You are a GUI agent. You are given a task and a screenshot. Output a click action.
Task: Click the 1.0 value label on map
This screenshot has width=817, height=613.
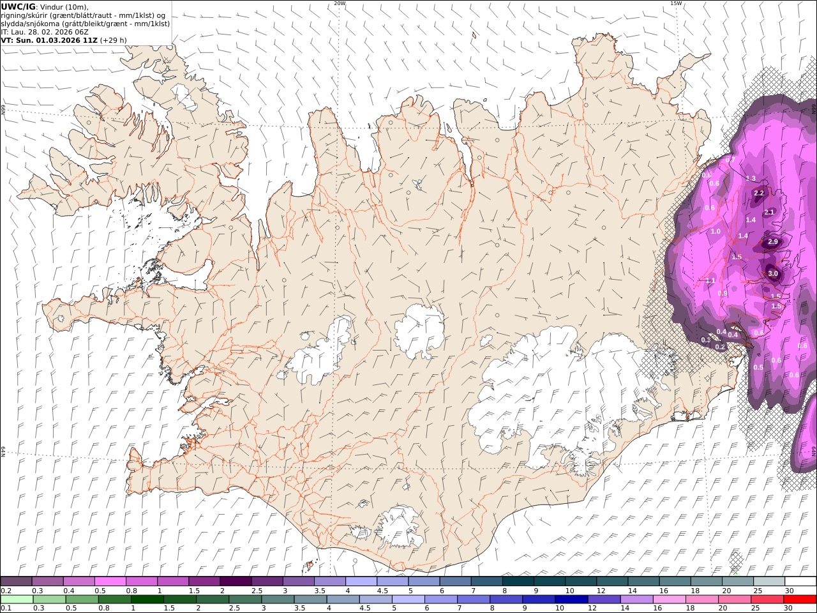[x=716, y=232]
